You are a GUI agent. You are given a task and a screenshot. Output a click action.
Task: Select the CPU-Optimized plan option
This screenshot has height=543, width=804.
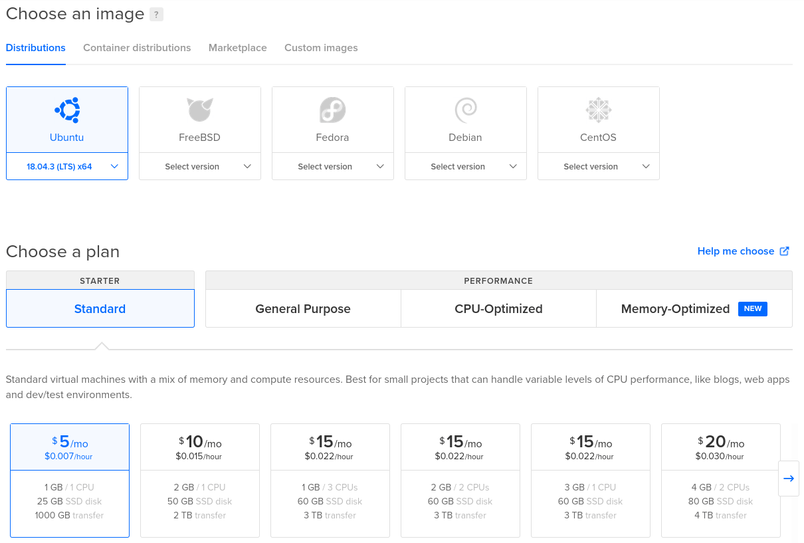click(498, 308)
